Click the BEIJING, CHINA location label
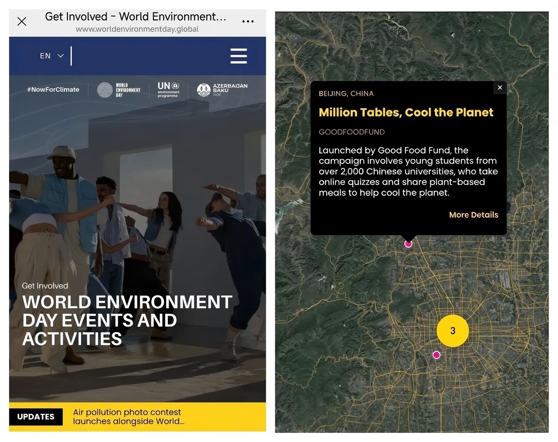Image resolution: width=558 pixels, height=442 pixels. tap(346, 93)
